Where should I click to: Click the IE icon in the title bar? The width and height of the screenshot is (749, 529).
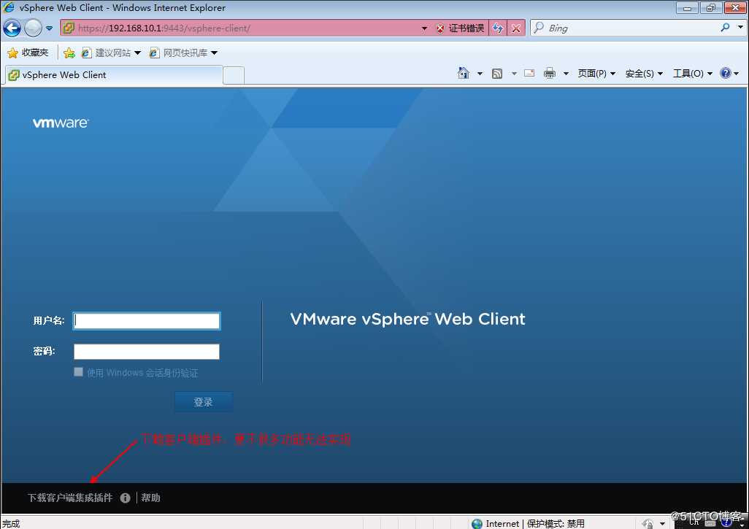[x=9, y=7]
